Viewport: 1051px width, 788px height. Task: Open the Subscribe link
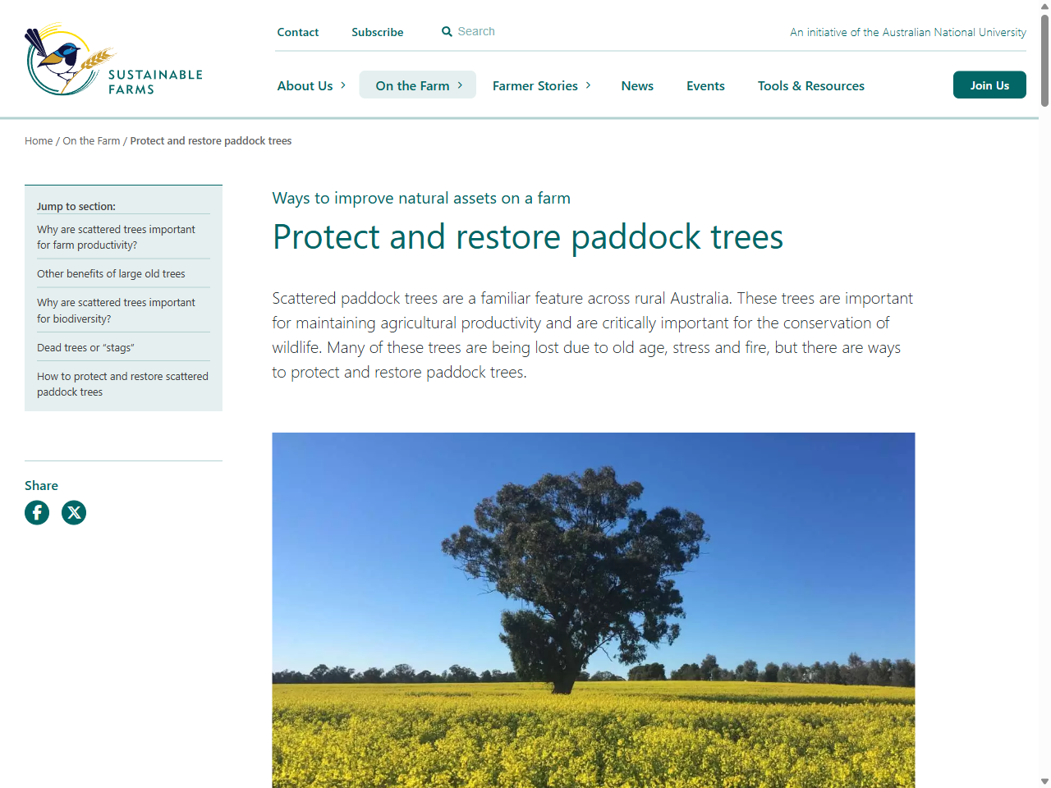coord(377,32)
